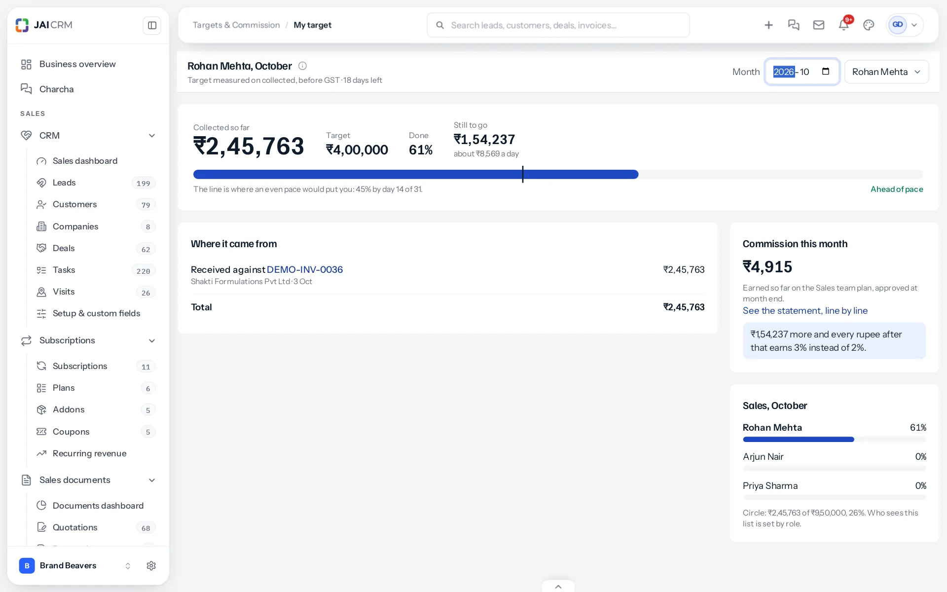Open workspace settings gear icon
The height and width of the screenshot is (592, 947).
pos(151,566)
